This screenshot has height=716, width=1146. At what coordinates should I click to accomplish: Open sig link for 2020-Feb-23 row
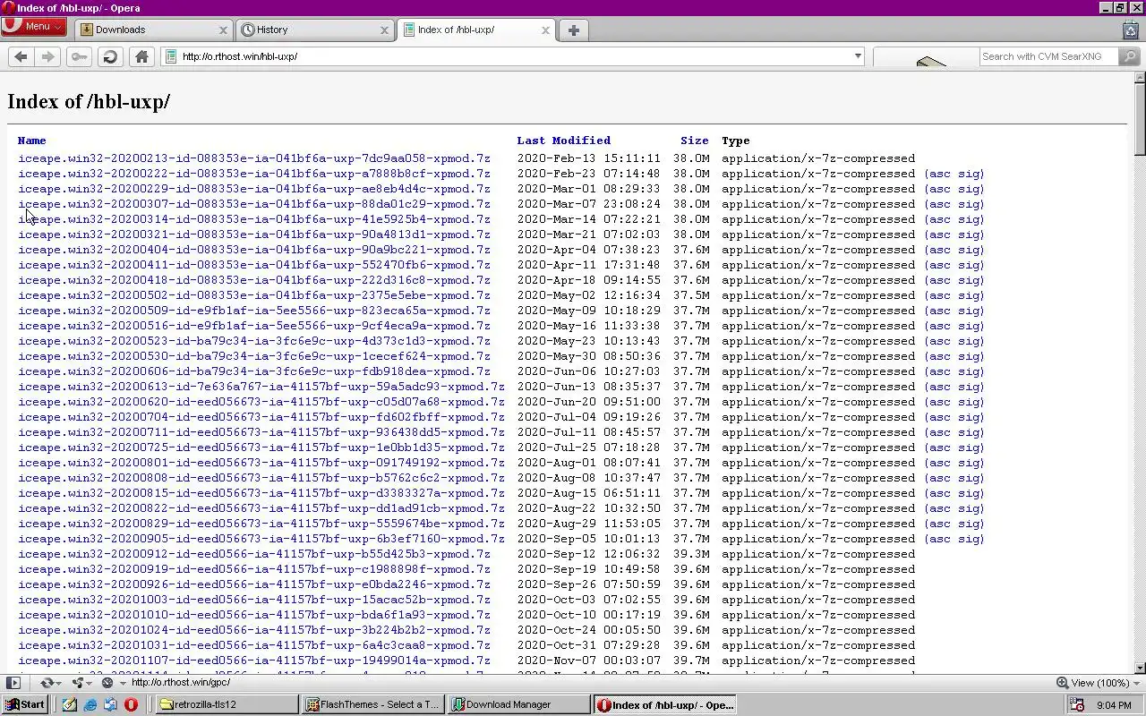[x=969, y=174]
